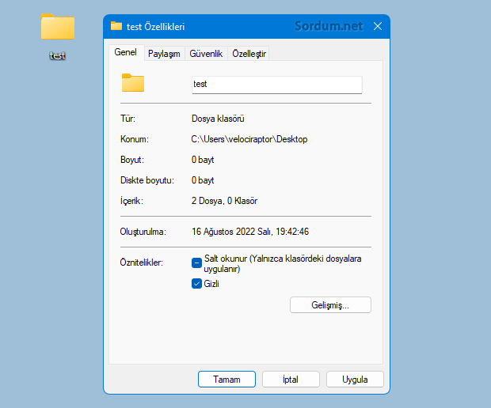Click the 'Dosya klasörü' type value

(218, 119)
